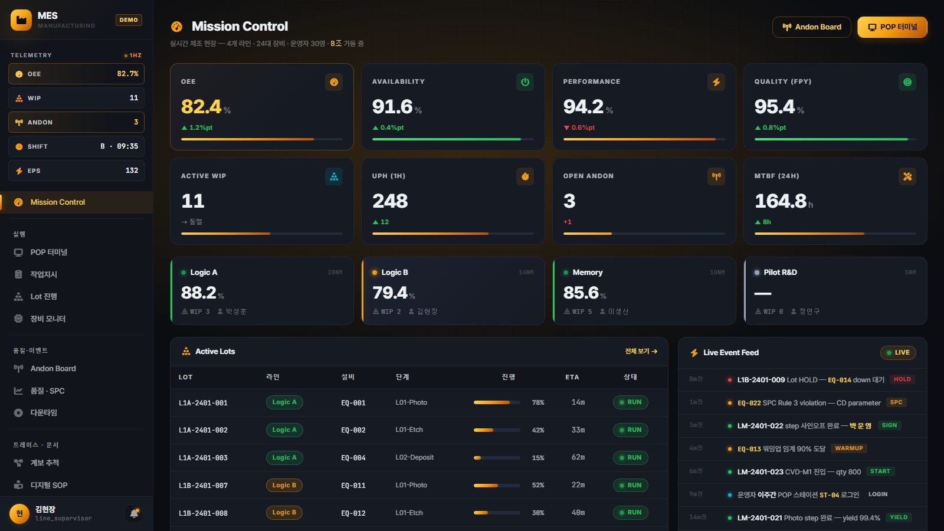Select lot L1A-2401-002 in Active Lots

419,430
